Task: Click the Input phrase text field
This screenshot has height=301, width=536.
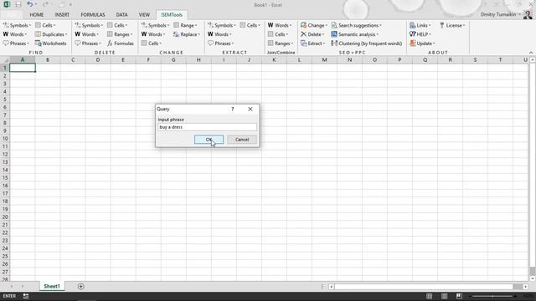Action: pos(207,127)
